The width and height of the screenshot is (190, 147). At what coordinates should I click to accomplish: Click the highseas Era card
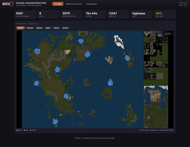[142, 14]
